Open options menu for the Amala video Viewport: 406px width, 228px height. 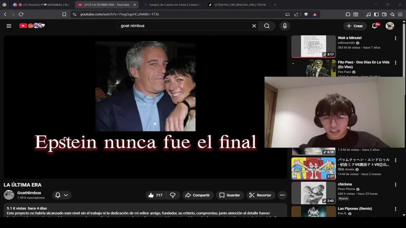(395, 160)
